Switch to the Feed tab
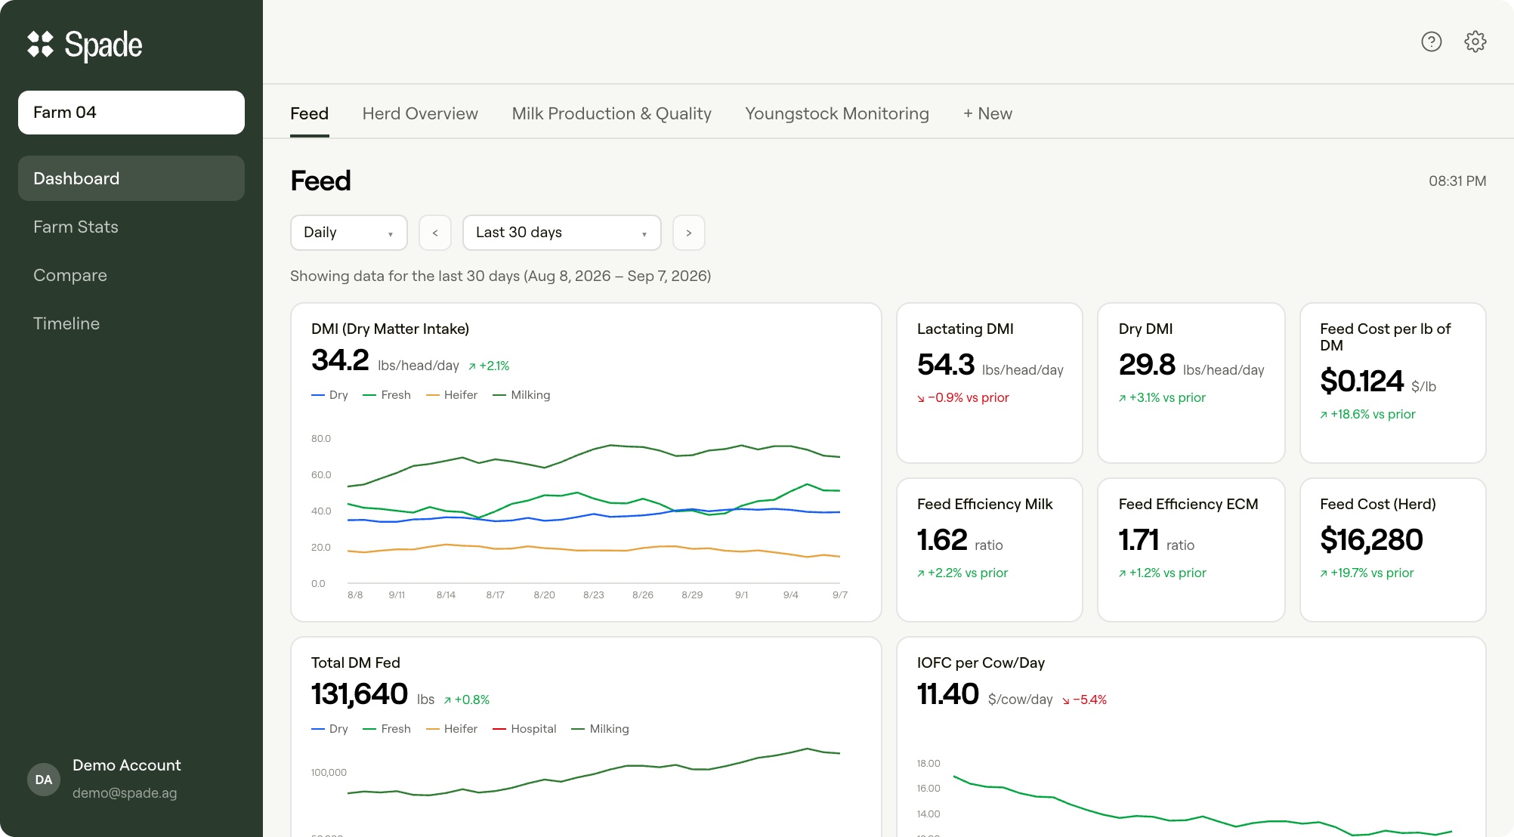This screenshot has height=837, width=1514. [310, 114]
